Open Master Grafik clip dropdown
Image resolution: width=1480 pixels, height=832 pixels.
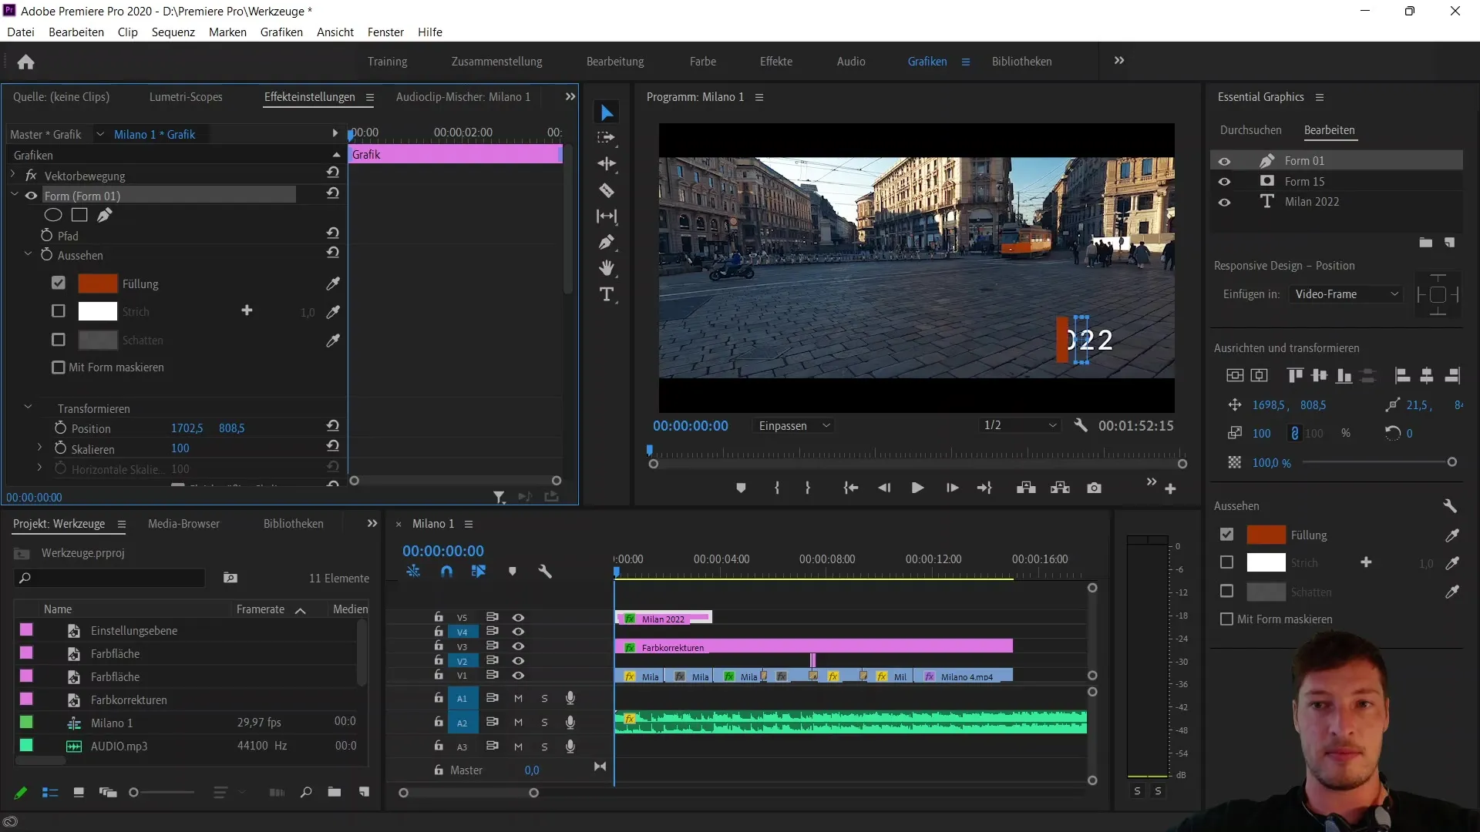[x=99, y=134]
